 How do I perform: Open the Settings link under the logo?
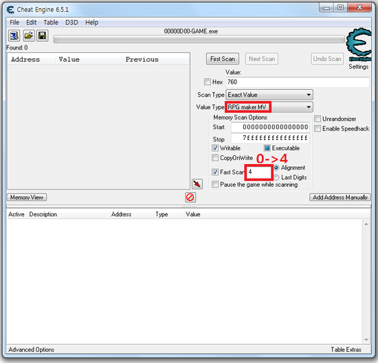click(x=359, y=67)
